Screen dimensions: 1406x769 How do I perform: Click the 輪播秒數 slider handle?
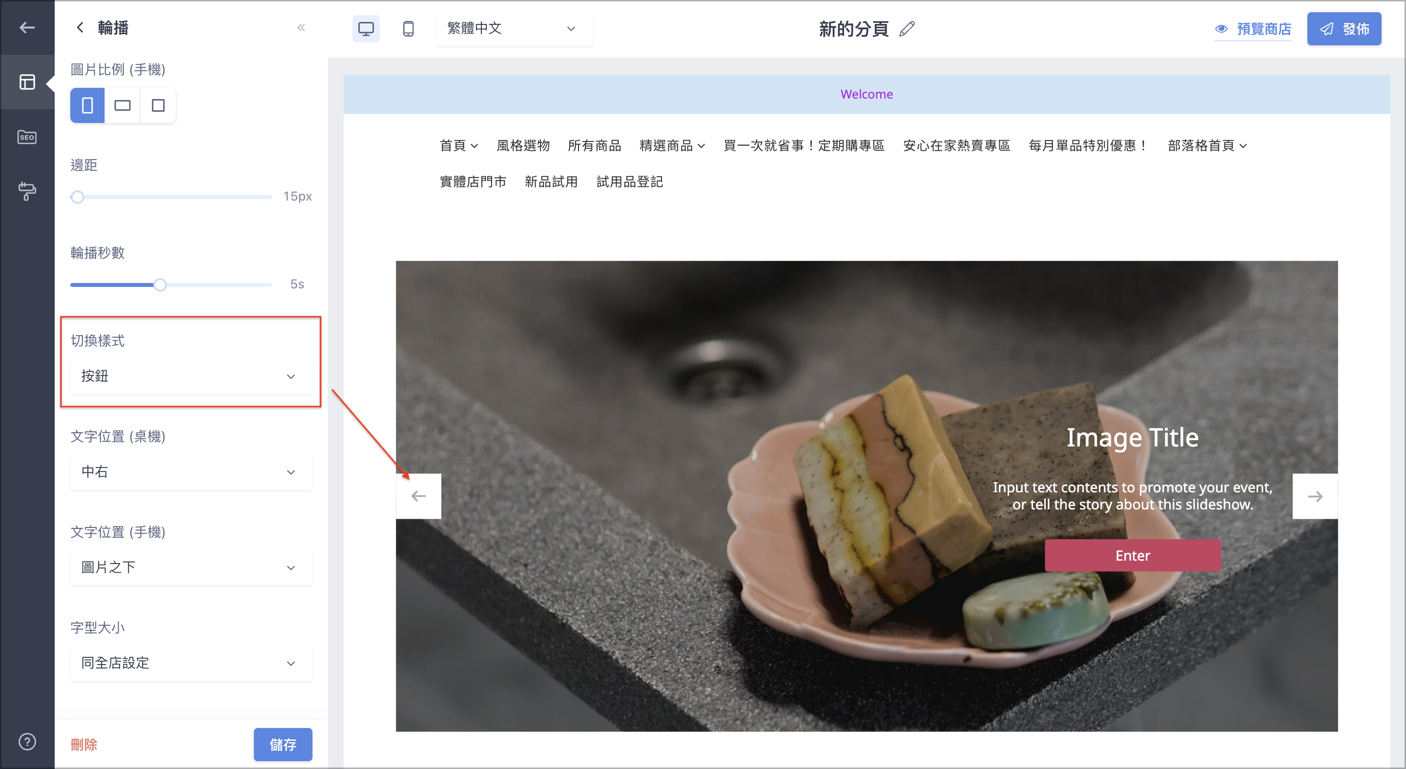(x=159, y=284)
